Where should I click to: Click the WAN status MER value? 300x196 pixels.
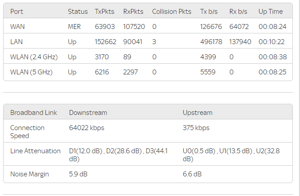tap(74, 27)
